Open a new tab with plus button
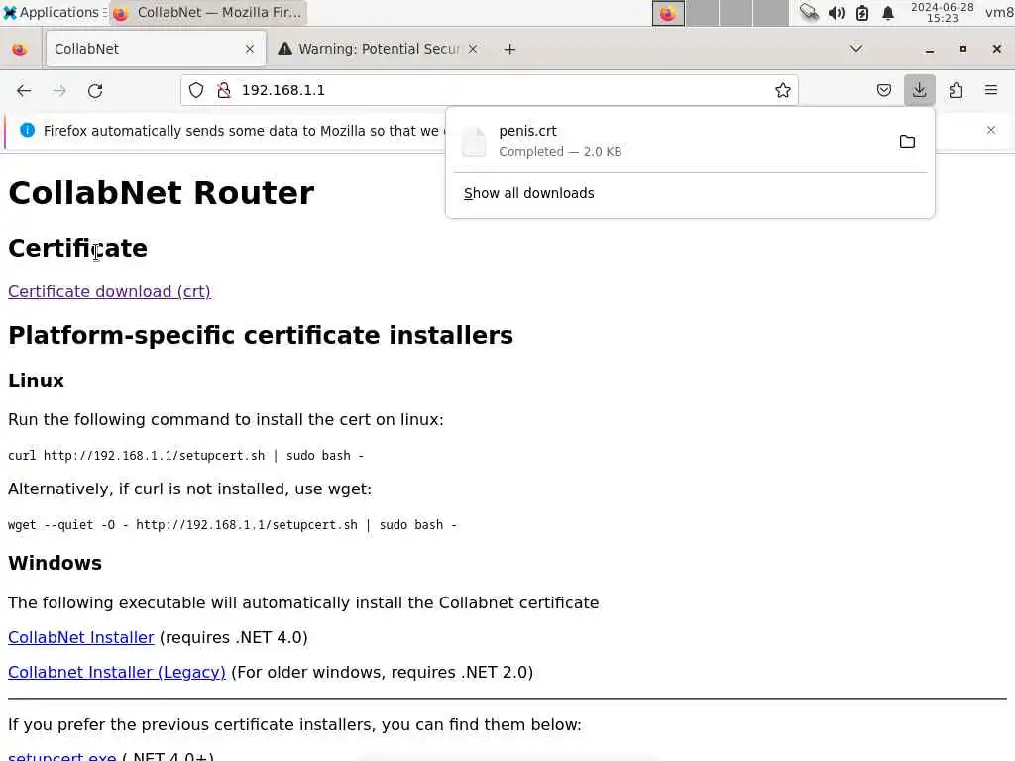 point(509,50)
